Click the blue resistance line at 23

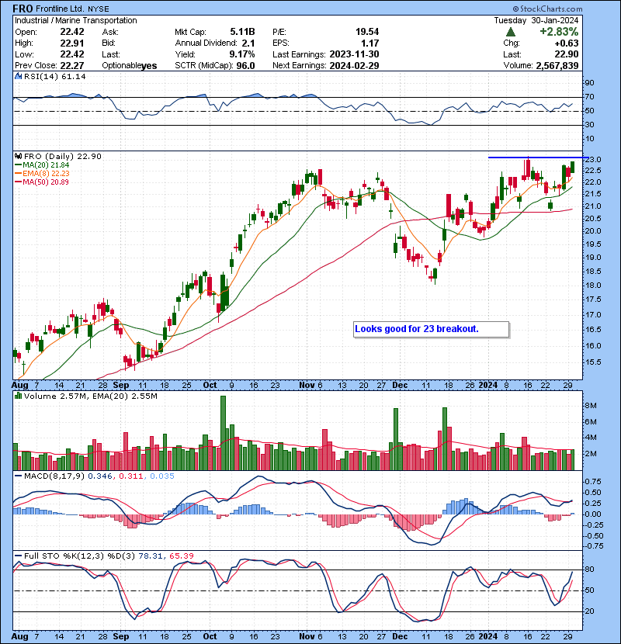(x=538, y=158)
